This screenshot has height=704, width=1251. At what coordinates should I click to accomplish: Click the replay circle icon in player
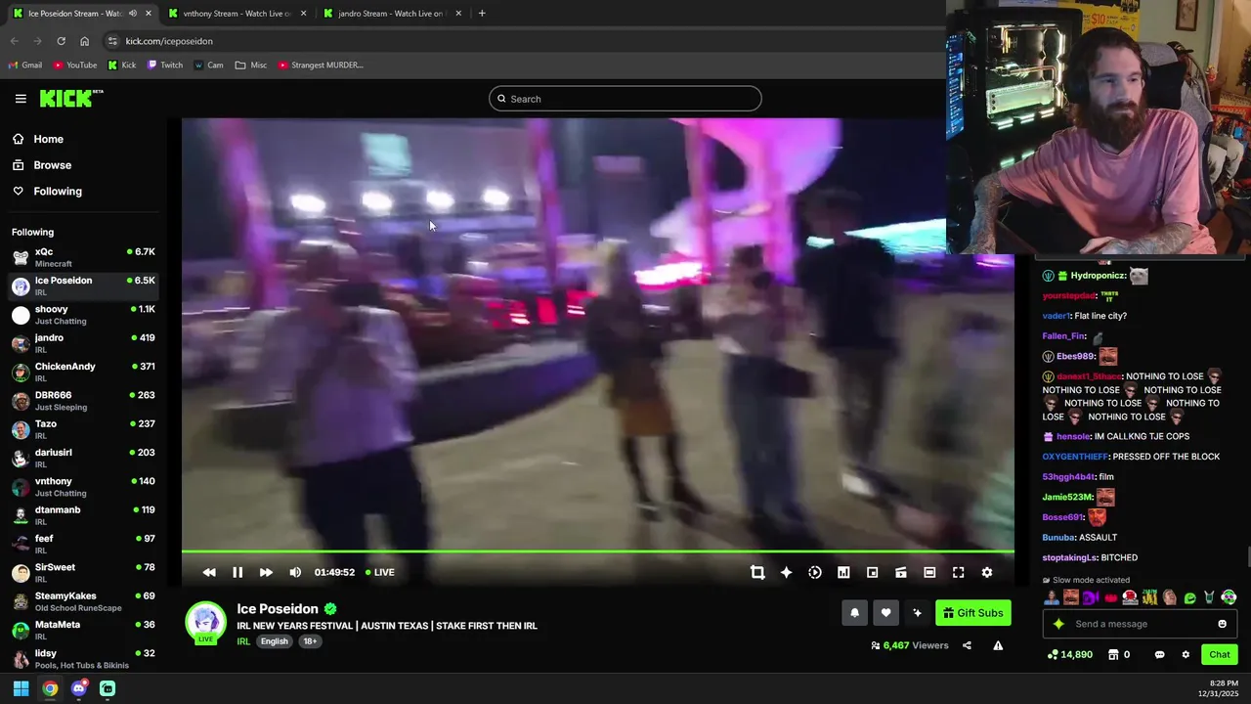815,572
